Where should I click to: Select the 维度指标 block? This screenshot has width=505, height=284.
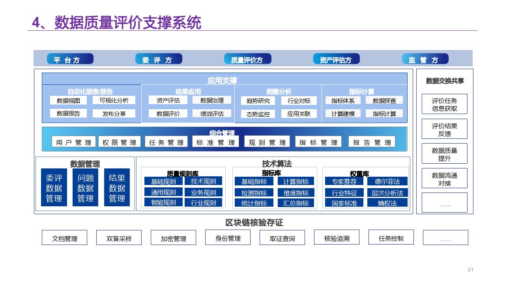click(296, 192)
